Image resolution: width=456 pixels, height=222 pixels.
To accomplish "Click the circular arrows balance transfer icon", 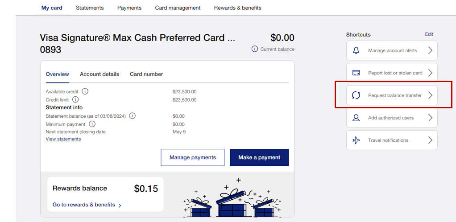I will point(356,95).
